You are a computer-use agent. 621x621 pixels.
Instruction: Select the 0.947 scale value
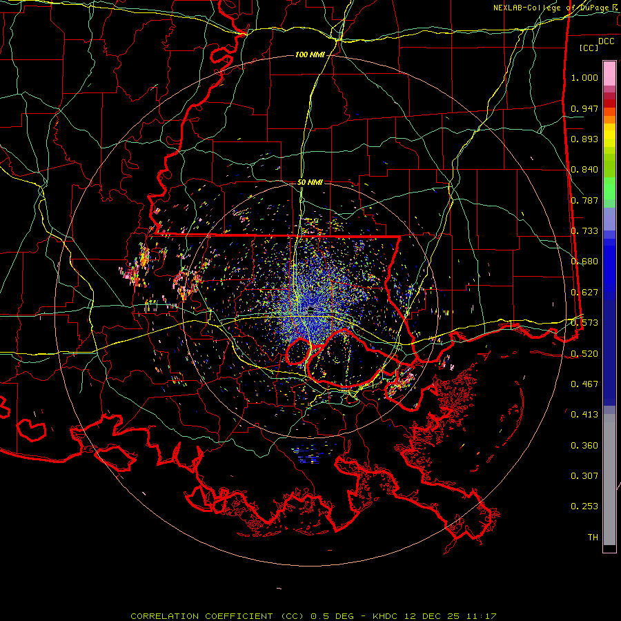(x=584, y=108)
